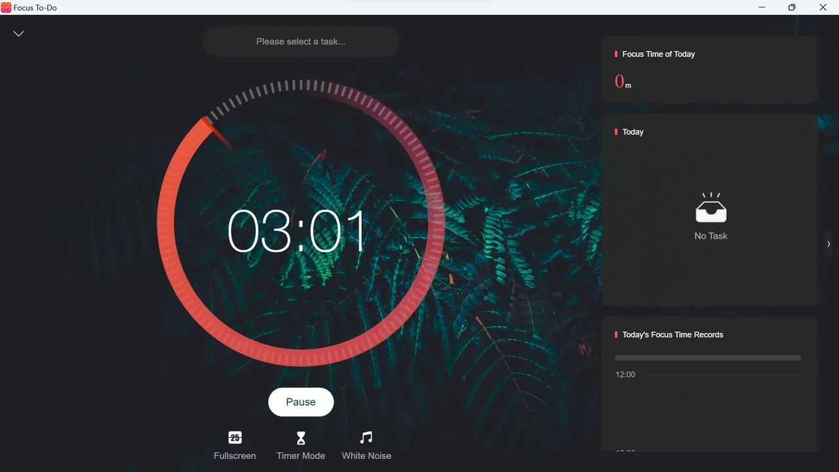Image resolution: width=839 pixels, height=472 pixels.
Task: Minimize the Focus To-Do window
Action: click(x=762, y=7)
